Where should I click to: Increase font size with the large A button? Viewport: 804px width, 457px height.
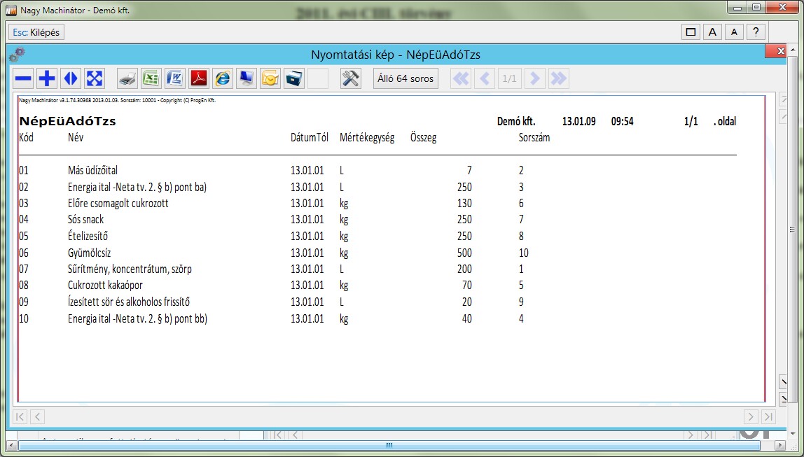coord(712,32)
